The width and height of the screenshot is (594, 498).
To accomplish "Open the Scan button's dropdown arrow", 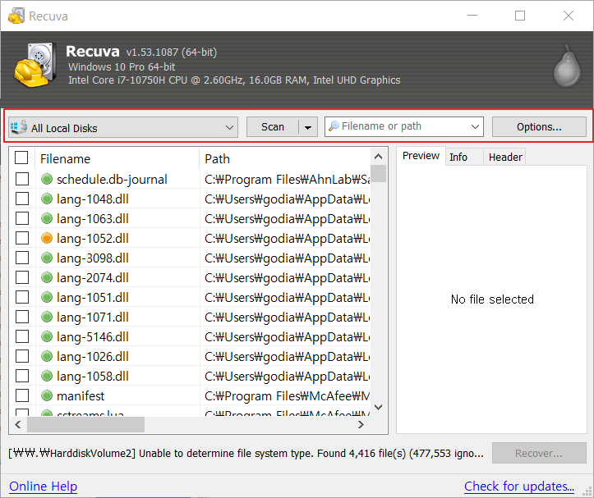I will [x=308, y=127].
